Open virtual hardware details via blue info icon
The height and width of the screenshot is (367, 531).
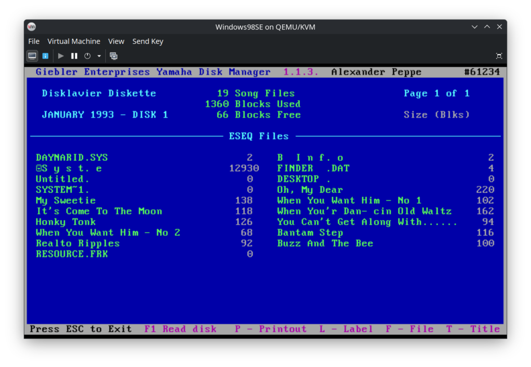45,55
